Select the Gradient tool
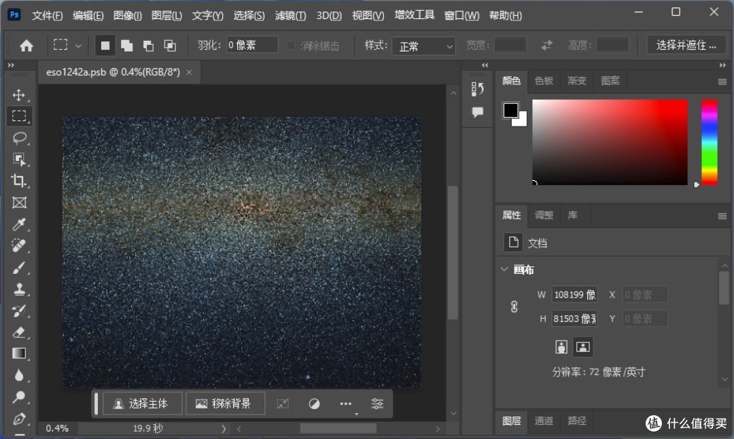 tap(19, 354)
